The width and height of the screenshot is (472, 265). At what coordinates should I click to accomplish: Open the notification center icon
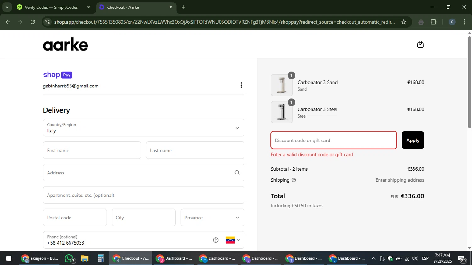tap(462, 259)
